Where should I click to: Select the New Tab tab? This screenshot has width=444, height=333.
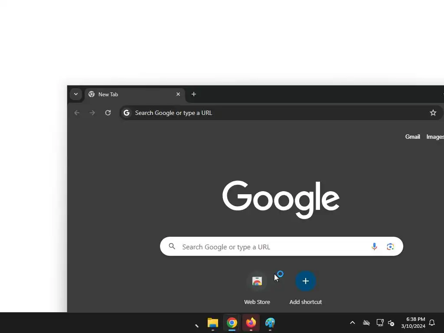coord(135,95)
